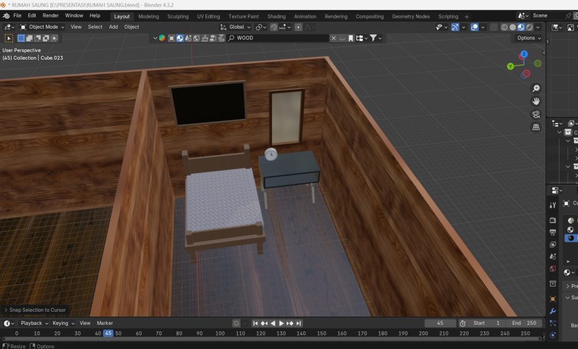Switch to the Shading workspace tab
Screen dimensions: 578x349
(276, 16)
